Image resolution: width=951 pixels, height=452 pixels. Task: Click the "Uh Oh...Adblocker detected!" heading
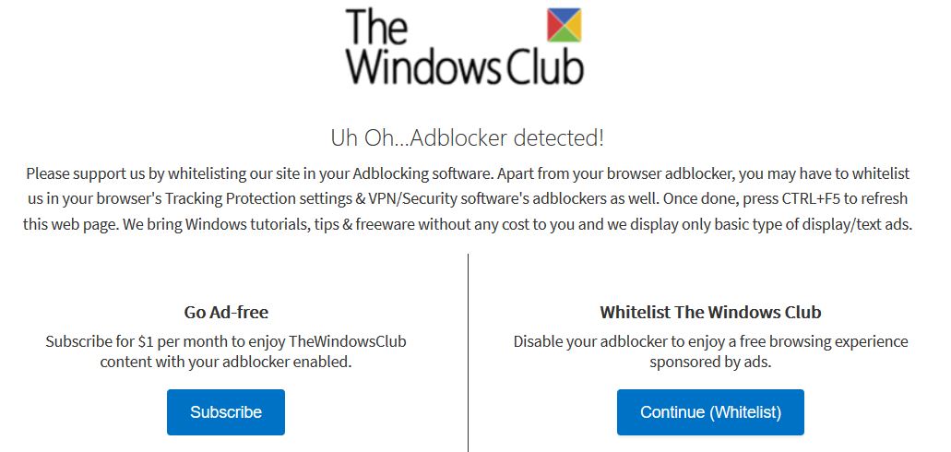[x=467, y=138]
